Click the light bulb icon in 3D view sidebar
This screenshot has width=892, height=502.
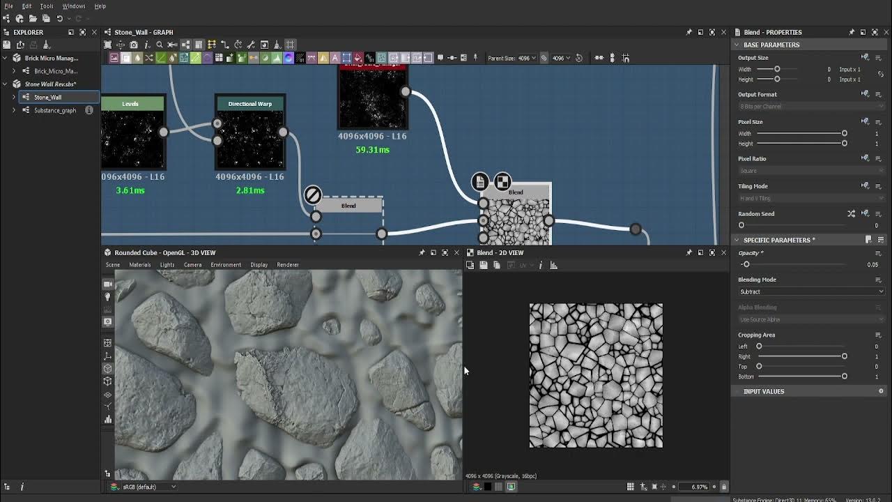click(108, 297)
